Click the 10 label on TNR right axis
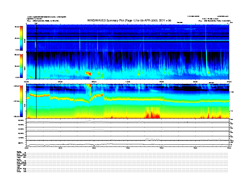Image resolution: width=247 pixels, height=190 pixels. 232,111
